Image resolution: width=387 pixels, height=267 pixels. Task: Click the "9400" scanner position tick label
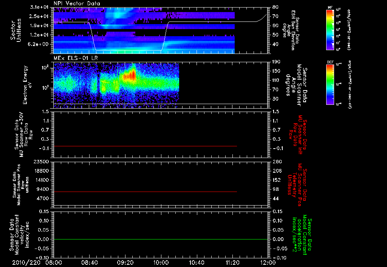(42, 189)
